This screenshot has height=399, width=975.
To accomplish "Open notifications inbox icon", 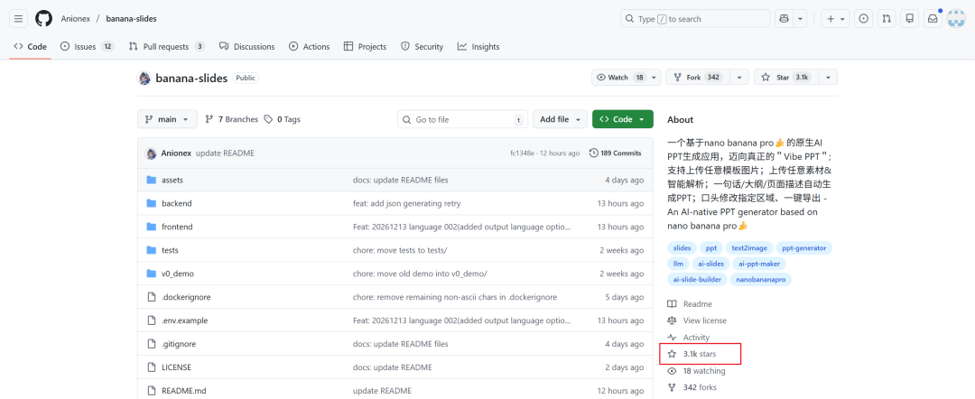I will [933, 19].
